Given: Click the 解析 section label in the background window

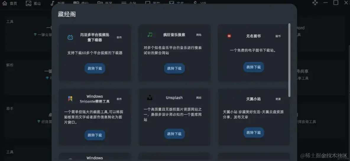Looking at the screenshot, I should [10, 65].
